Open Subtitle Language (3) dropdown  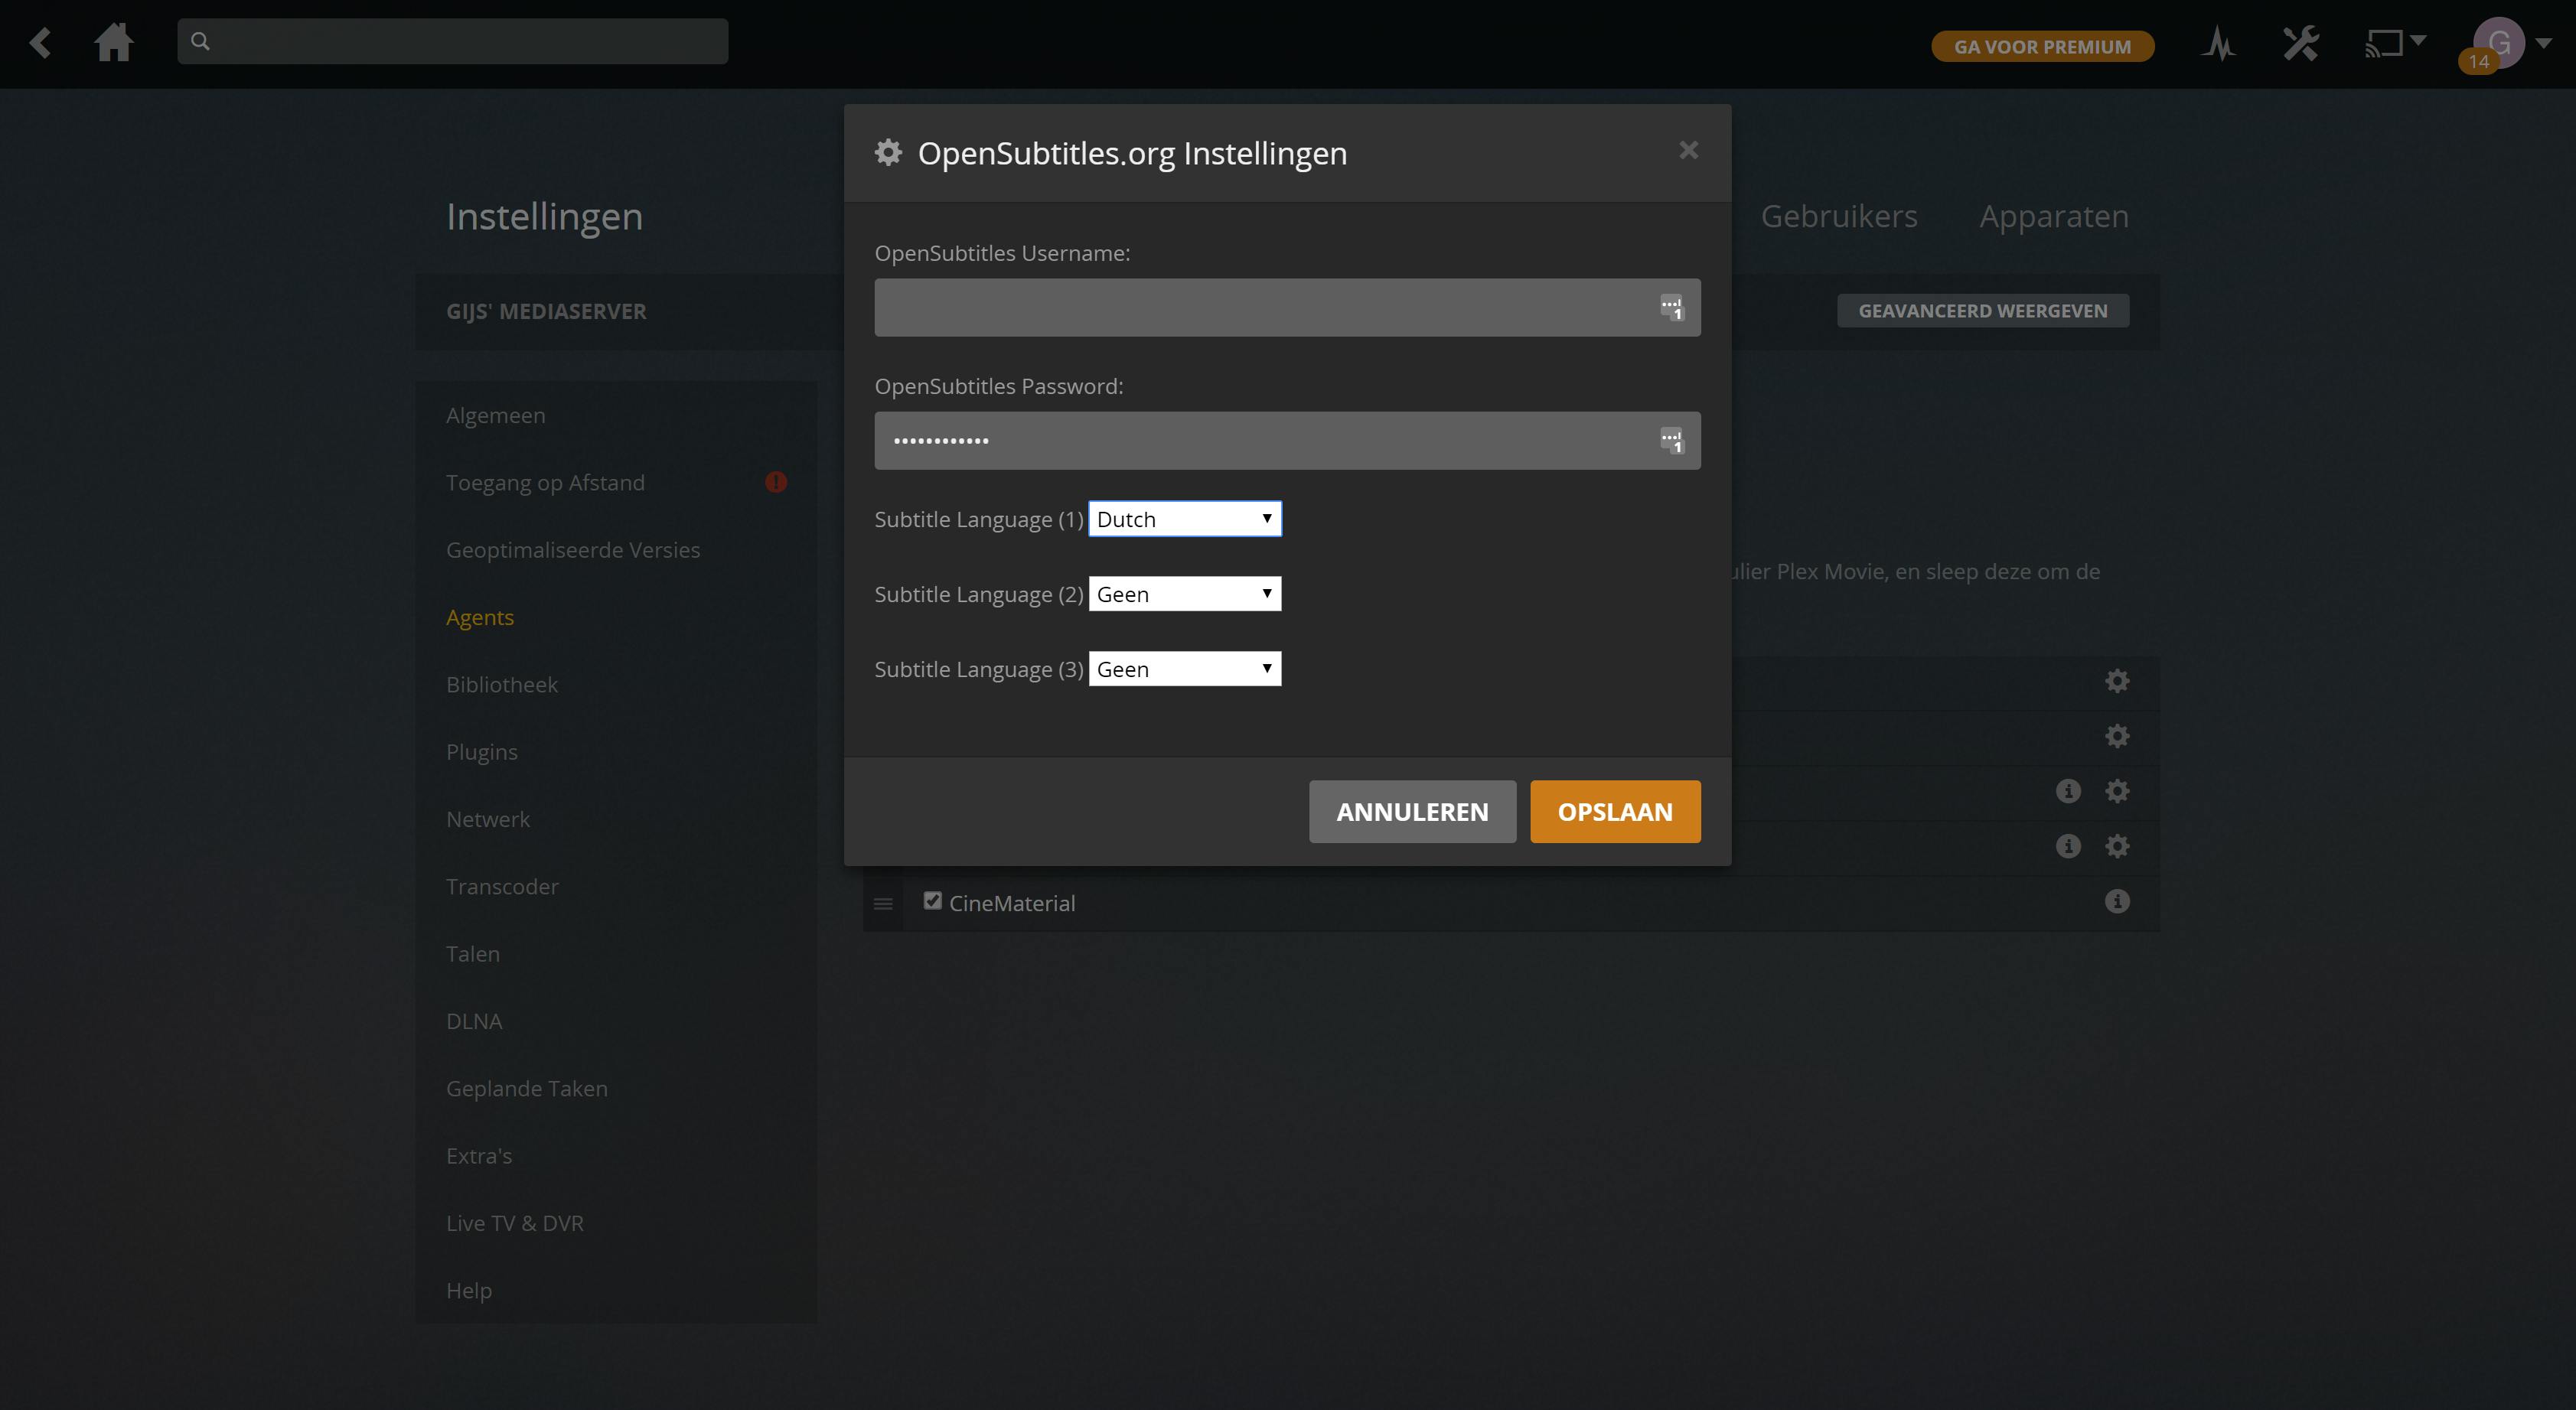point(1184,669)
